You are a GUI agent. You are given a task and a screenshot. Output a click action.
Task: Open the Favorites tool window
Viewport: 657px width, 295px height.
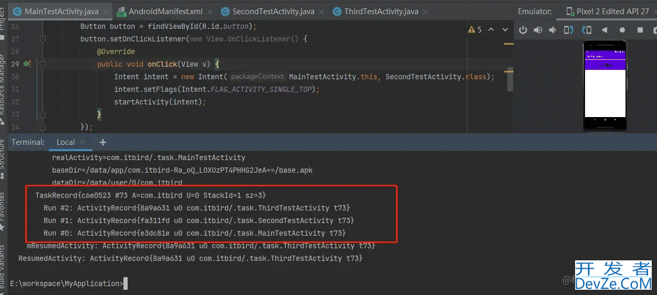(x=4, y=211)
